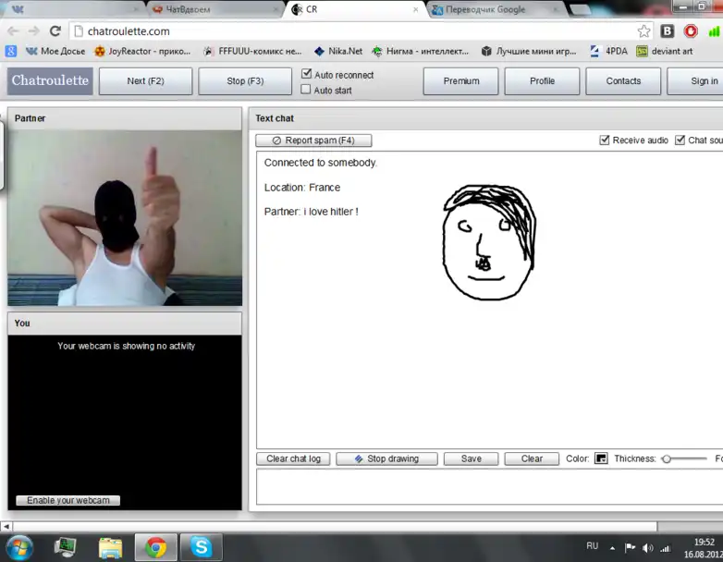
Task: Bookmark page with the star icon
Action: (x=643, y=31)
